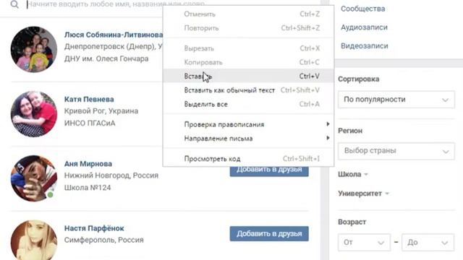Expand the Университет filter section
Image resolution: width=463 pixels, height=260 pixels.
[363, 194]
